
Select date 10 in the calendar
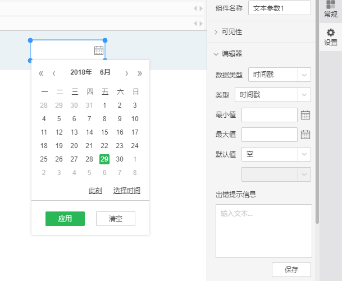(135, 119)
